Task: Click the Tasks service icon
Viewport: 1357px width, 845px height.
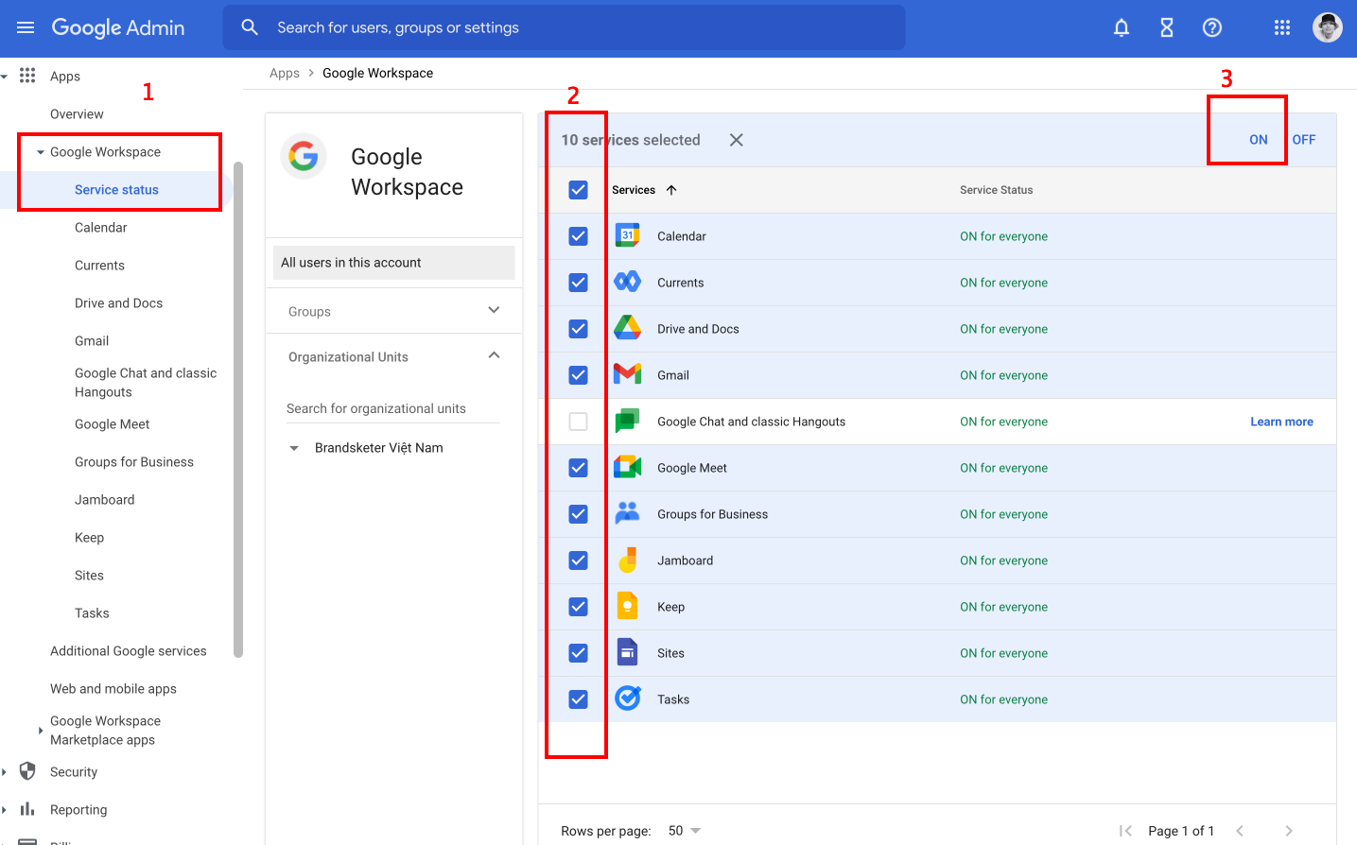Action: click(x=627, y=698)
